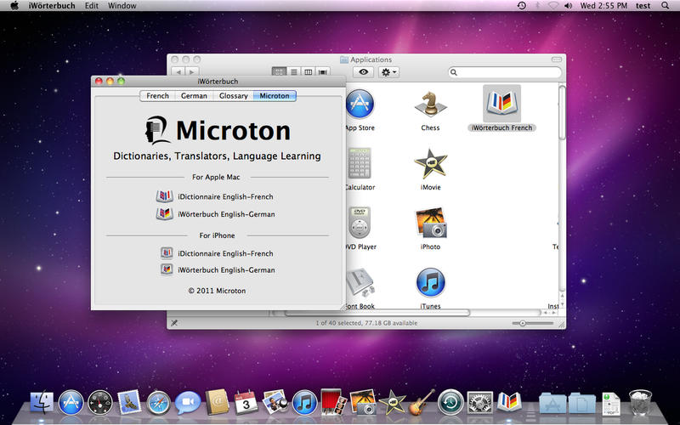Open System Preferences in the dock

click(479, 402)
